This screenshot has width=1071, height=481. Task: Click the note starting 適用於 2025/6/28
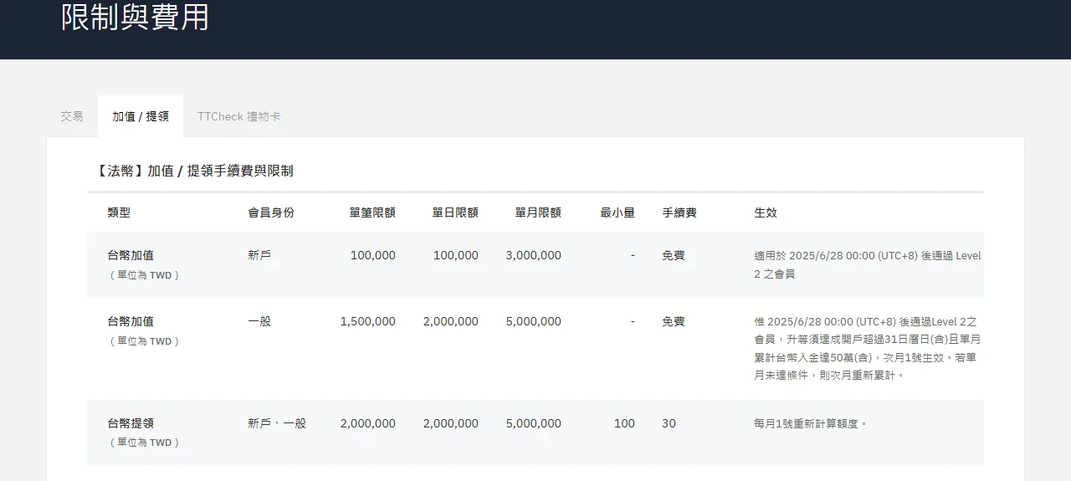coord(868,264)
